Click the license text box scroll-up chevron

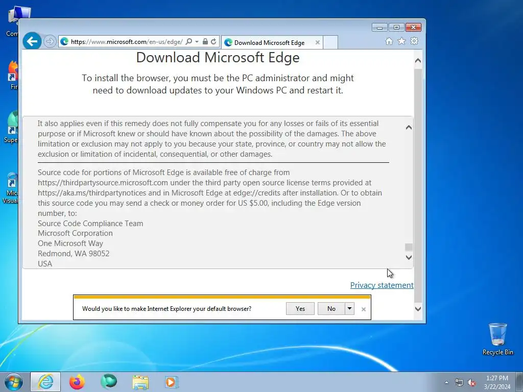(x=409, y=127)
